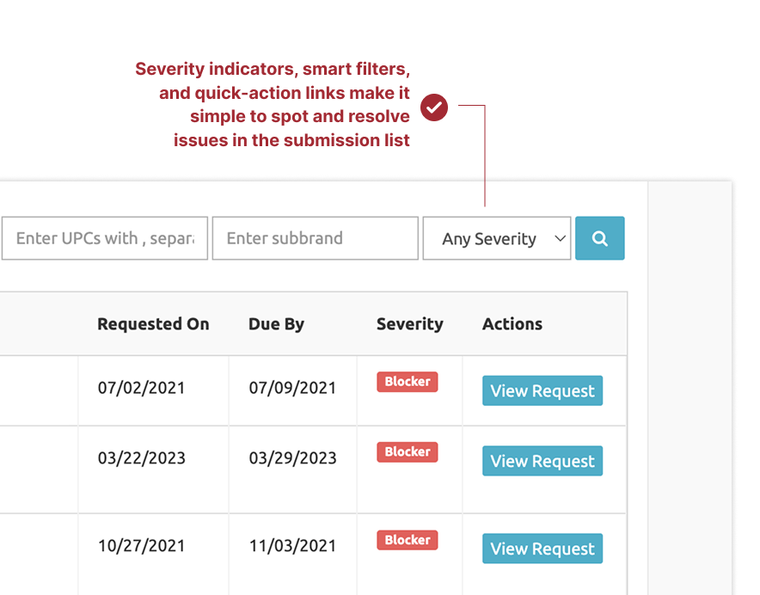Click the red checkmark circle icon
Image resolution: width=760 pixels, height=595 pixels.
(434, 107)
